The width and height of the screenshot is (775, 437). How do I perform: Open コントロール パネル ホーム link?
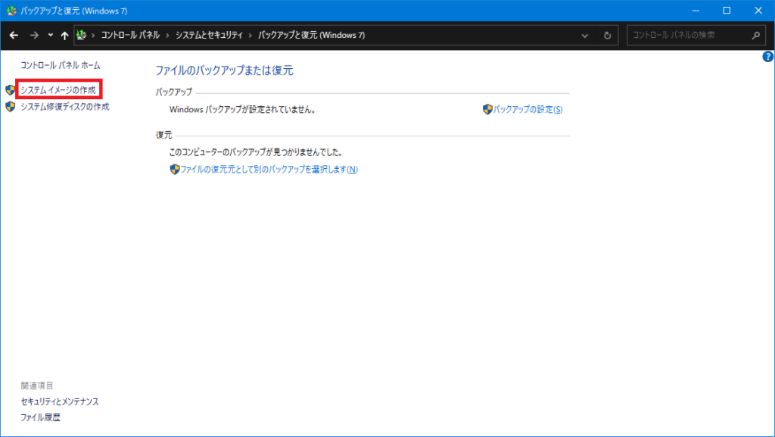point(61,65)
